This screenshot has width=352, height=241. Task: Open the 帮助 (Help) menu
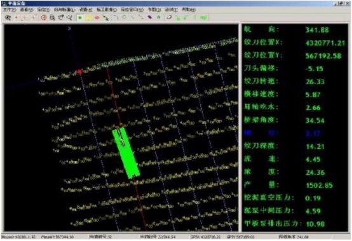click(x=189, y=10)
